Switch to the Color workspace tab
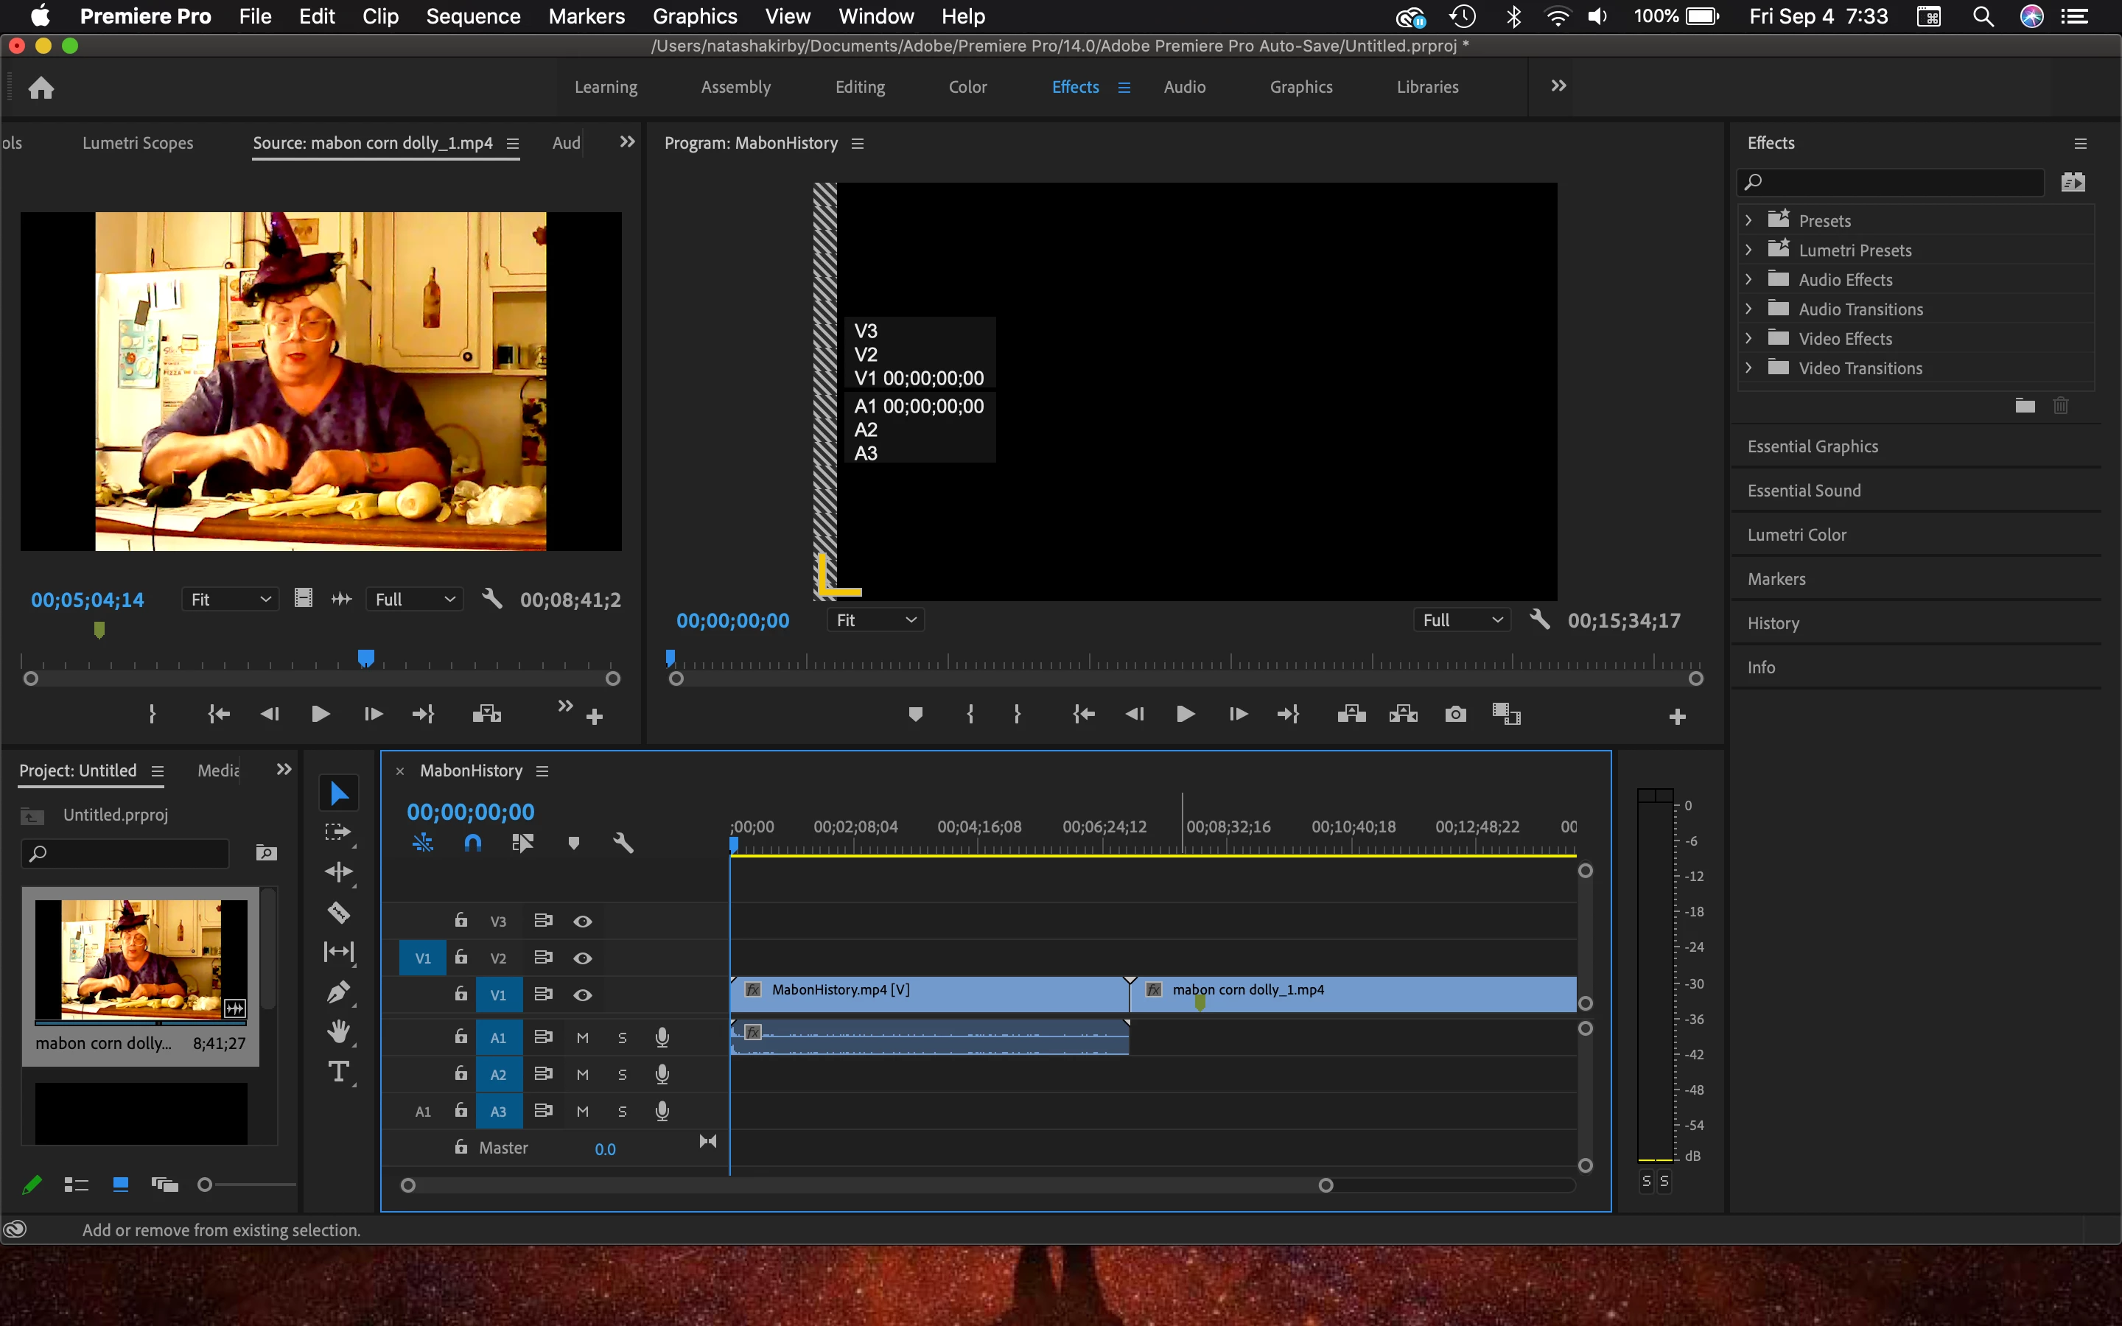 [967, 87]
